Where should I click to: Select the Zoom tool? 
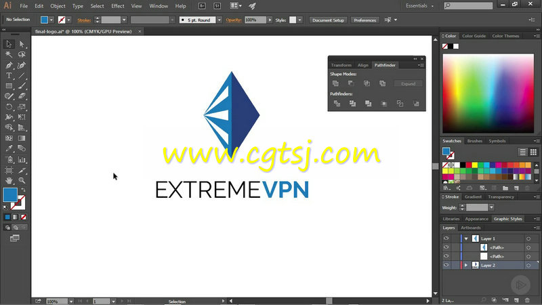(x=22, y=180)
